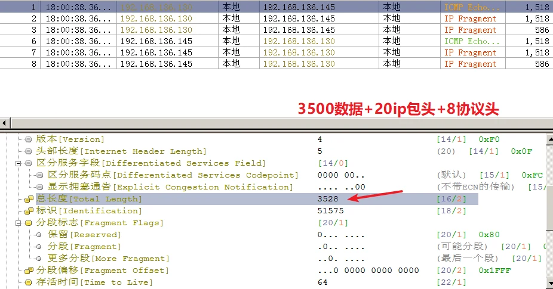This screenshot has height=289, width=553.
Task: Click the Fragment Offset field icon
Action: [29, 271]
